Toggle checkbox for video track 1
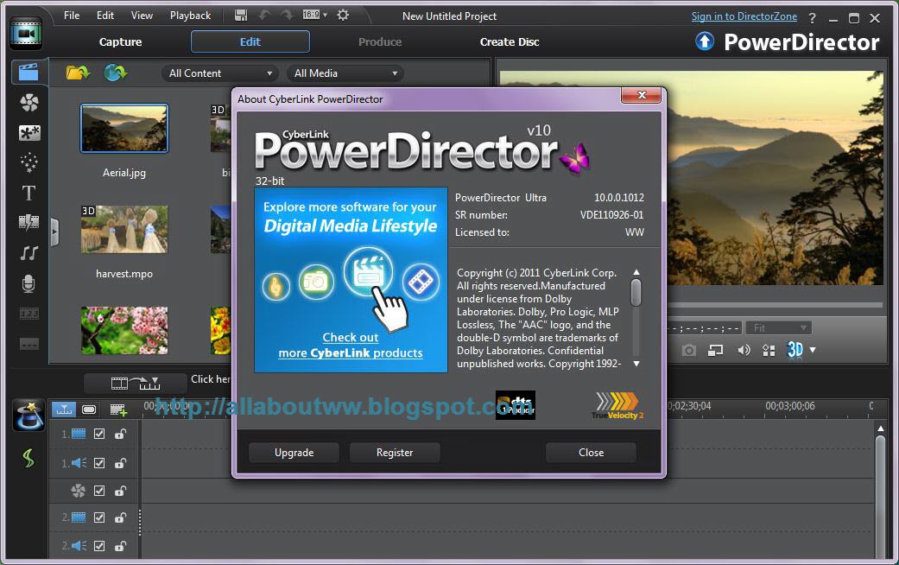 coord(99,434)
